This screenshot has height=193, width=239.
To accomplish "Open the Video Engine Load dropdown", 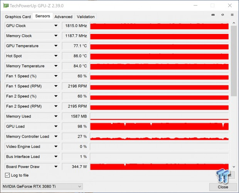I will tap(56, 146).
